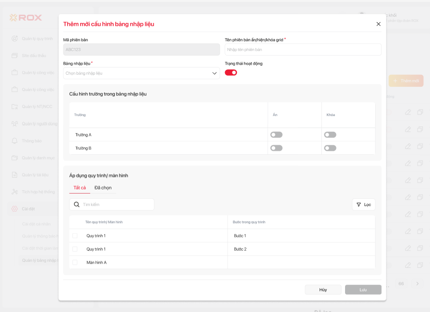Viewport: 430px width, 312px height.
Task: Select the Tất cả tab
Action: pos(80,188)
